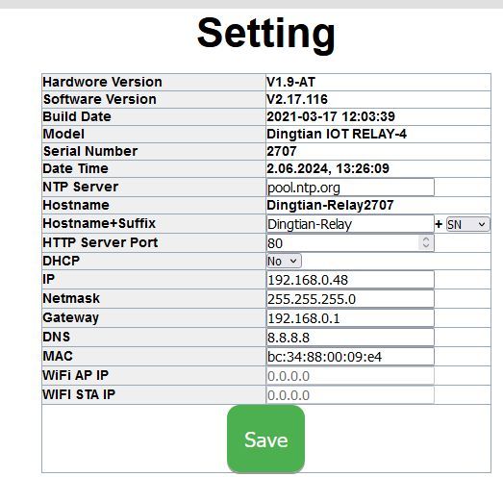The width and height of the screenshot is (503, 477).
Task: Click the Netmask field 255.255.255.0
Action: click(350, 299)
